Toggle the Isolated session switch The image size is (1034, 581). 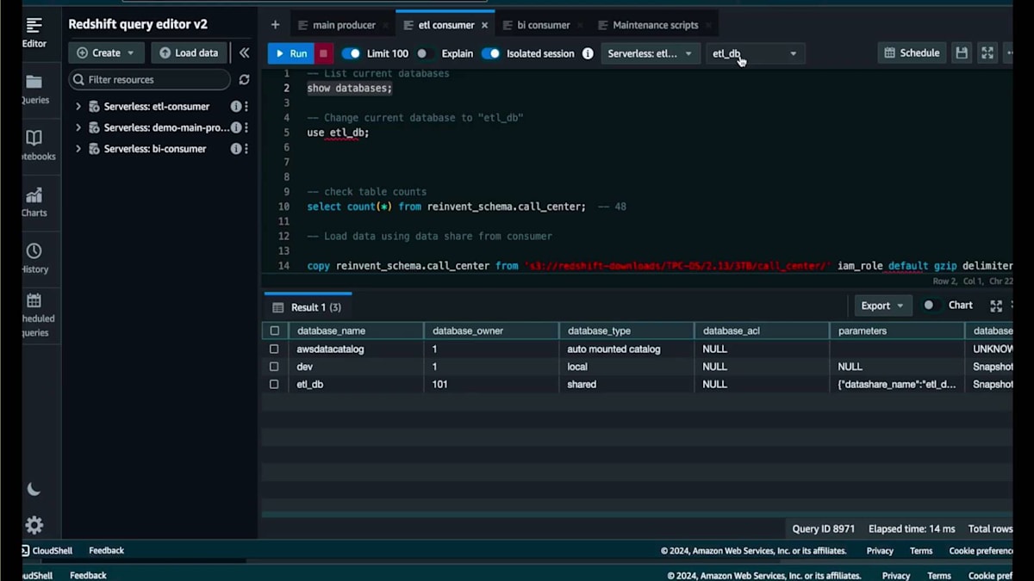490,53
